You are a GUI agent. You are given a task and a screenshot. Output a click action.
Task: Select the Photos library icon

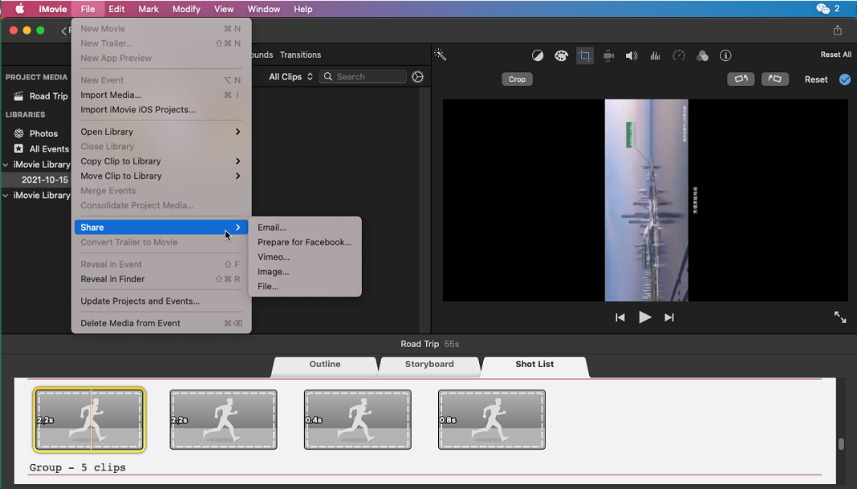click(x=19, y=134)
